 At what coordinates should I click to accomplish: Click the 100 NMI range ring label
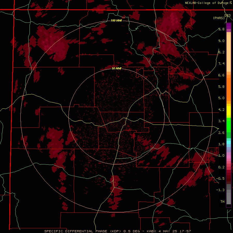pyautogui.click(x=116, y=20)
